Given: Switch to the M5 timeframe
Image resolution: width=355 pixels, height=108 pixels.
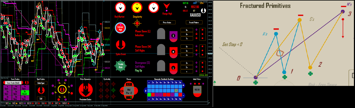Looking at the screenshot, I should (x=14, y=103).
